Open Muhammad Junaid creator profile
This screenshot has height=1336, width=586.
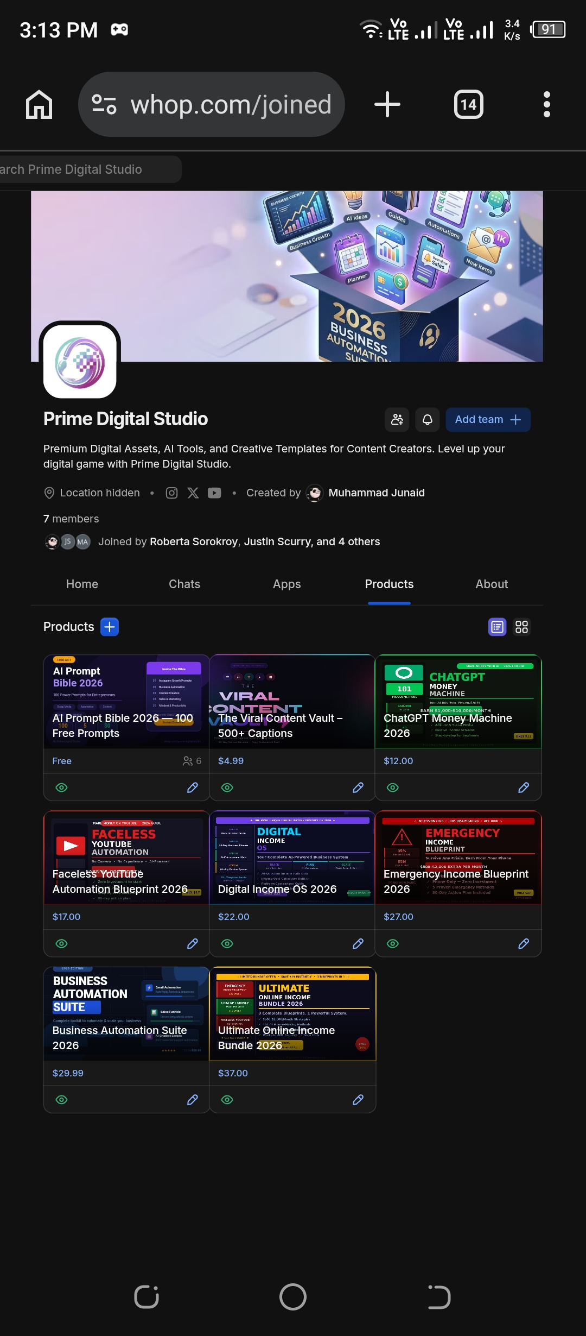pos(377,493)
